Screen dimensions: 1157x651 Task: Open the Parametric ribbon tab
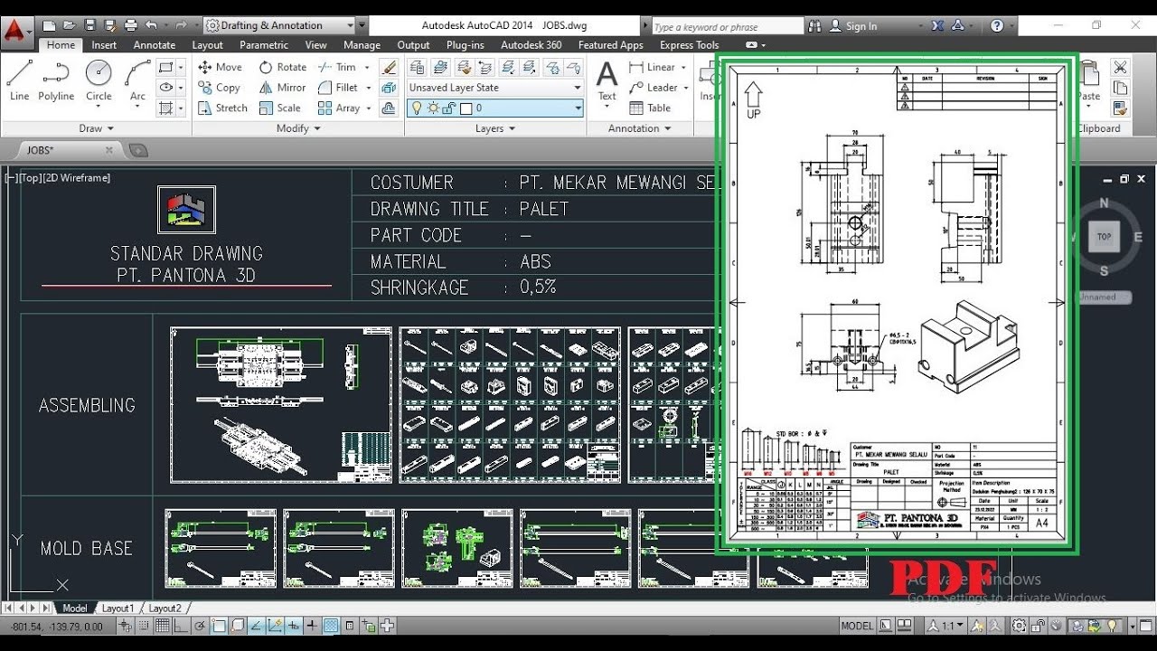pyautogui.click(x=264, y=44)
